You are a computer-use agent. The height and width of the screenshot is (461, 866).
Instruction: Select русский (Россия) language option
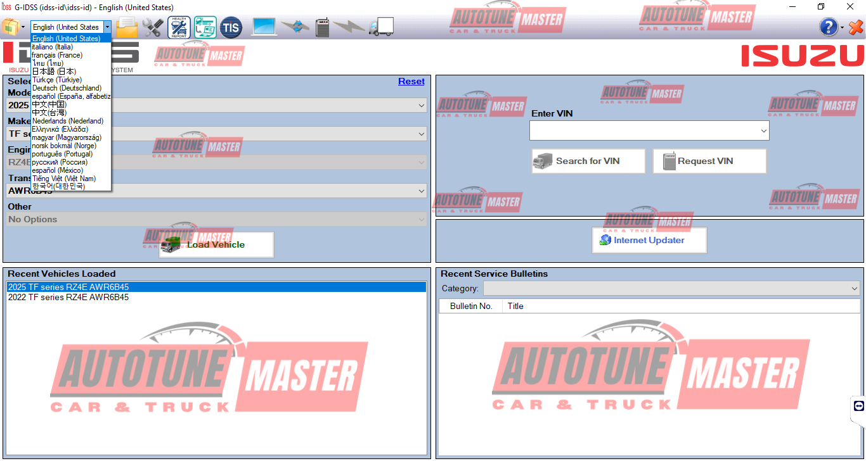point(60,162)
